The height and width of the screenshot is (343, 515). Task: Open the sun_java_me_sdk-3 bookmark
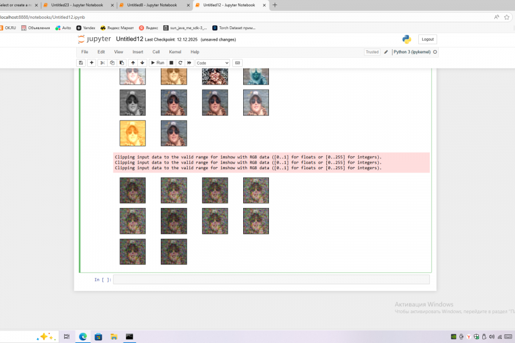[185, 28]
